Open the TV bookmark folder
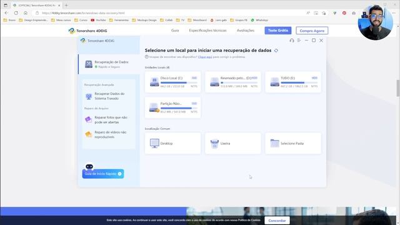 point(180,20)
